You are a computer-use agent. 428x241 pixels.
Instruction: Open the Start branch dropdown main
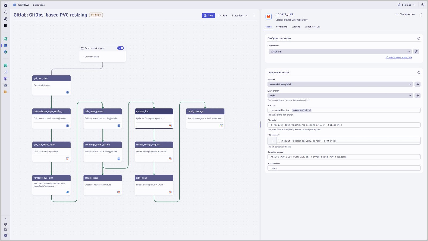340,96
